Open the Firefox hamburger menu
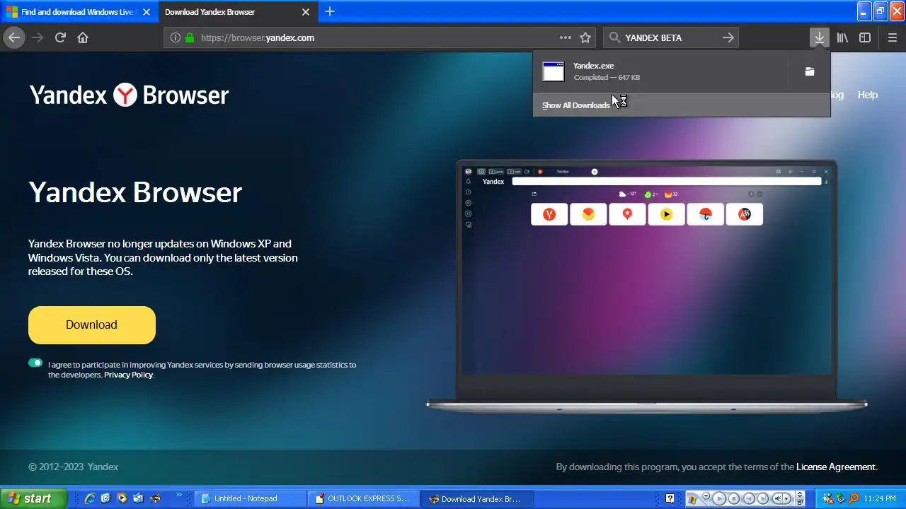Image resolution: width=906 pixels, height=509 pixels. [x=892, y=37]
